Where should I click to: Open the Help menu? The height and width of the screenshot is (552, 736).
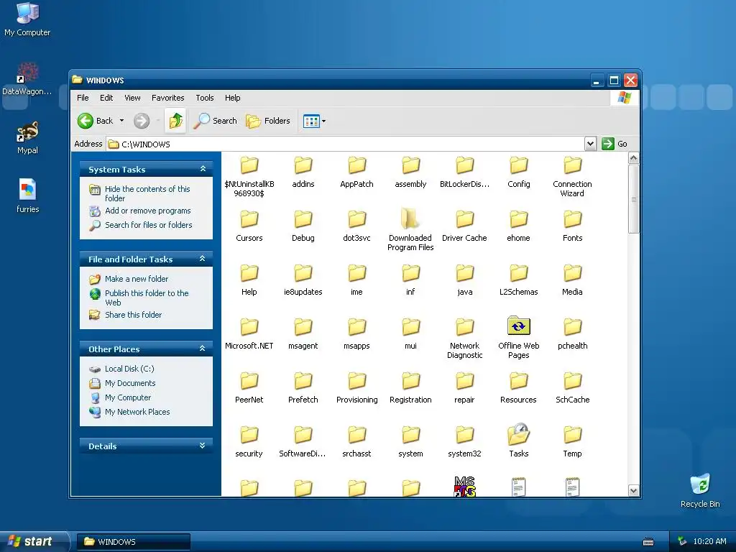[x=232, y=98]
